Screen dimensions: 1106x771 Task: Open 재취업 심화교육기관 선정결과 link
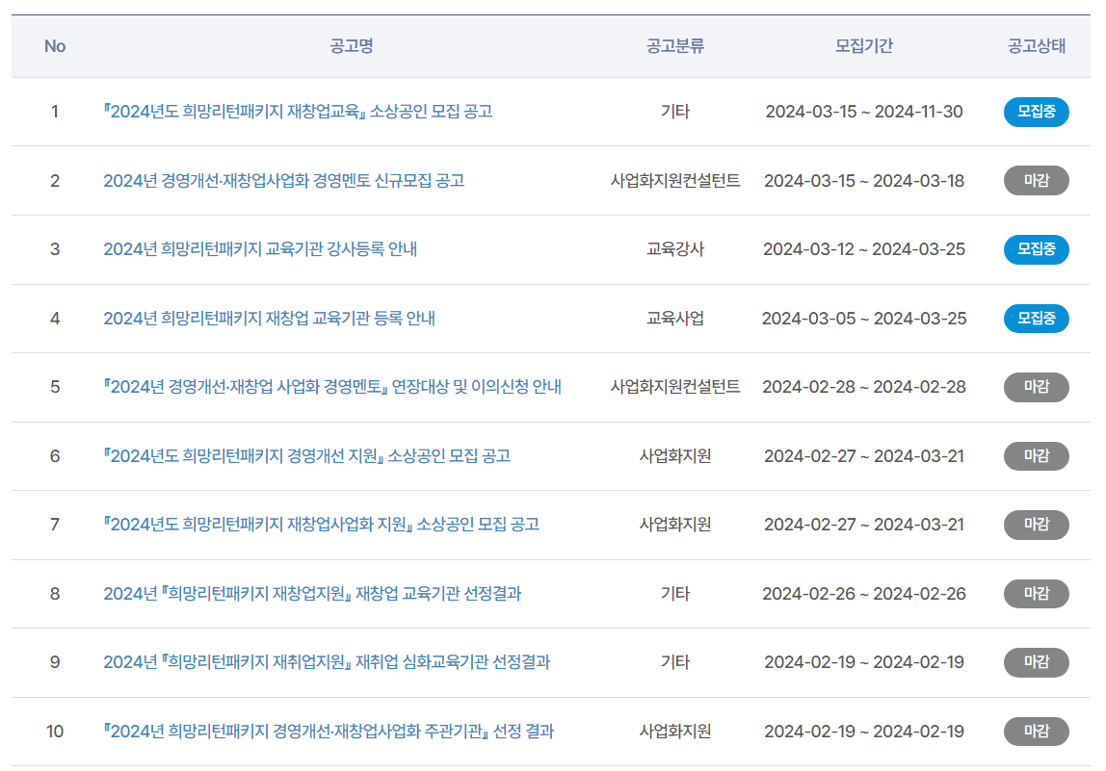(x=327, y=662)
